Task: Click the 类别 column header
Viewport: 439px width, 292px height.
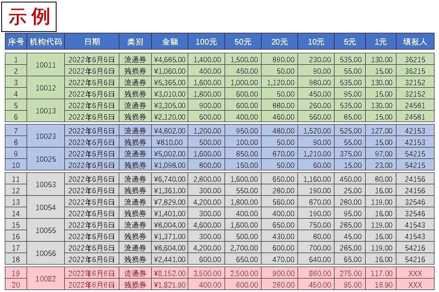Action: click(135, 41)
